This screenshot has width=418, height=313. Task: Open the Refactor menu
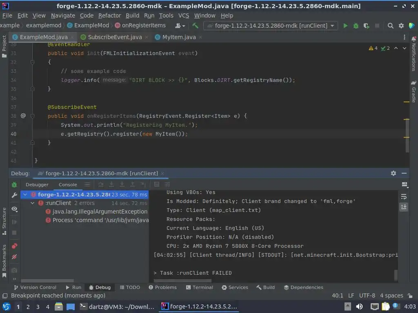[109, 15]
